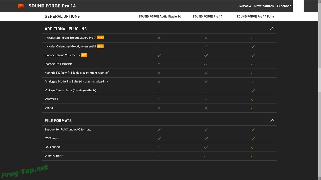Open the New features navigation item
The height and width of the screenshot is (180, 321).
tap(264, 6)
